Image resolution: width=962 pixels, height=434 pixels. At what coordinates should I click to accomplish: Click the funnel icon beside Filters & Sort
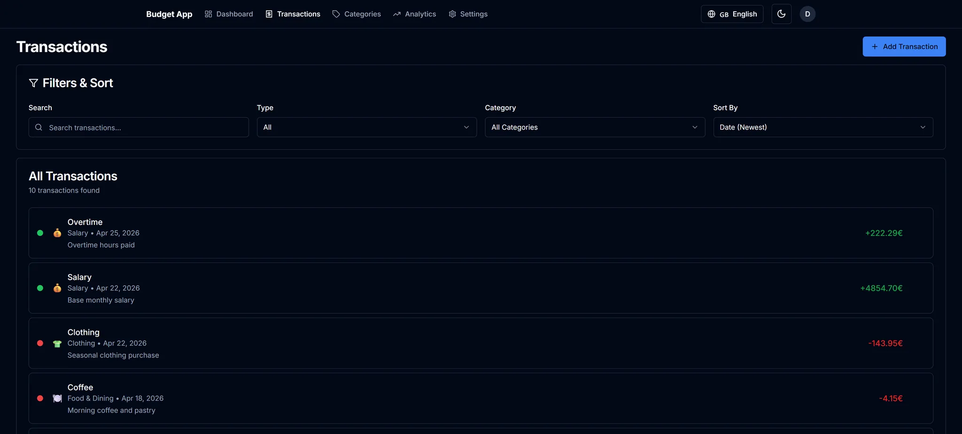[33, 83]
